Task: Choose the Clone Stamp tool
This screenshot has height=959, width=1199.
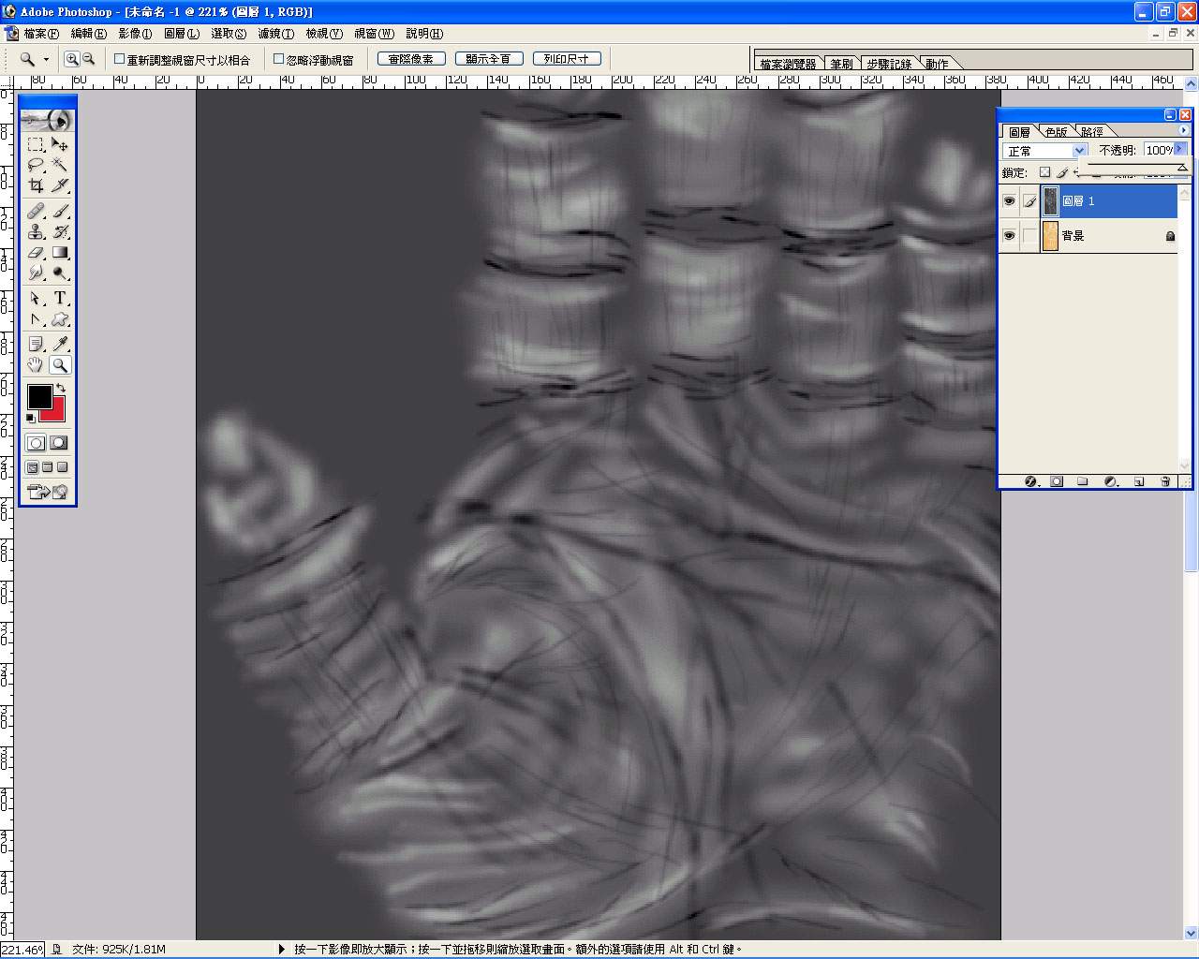Action: click(x=36, y=231)
